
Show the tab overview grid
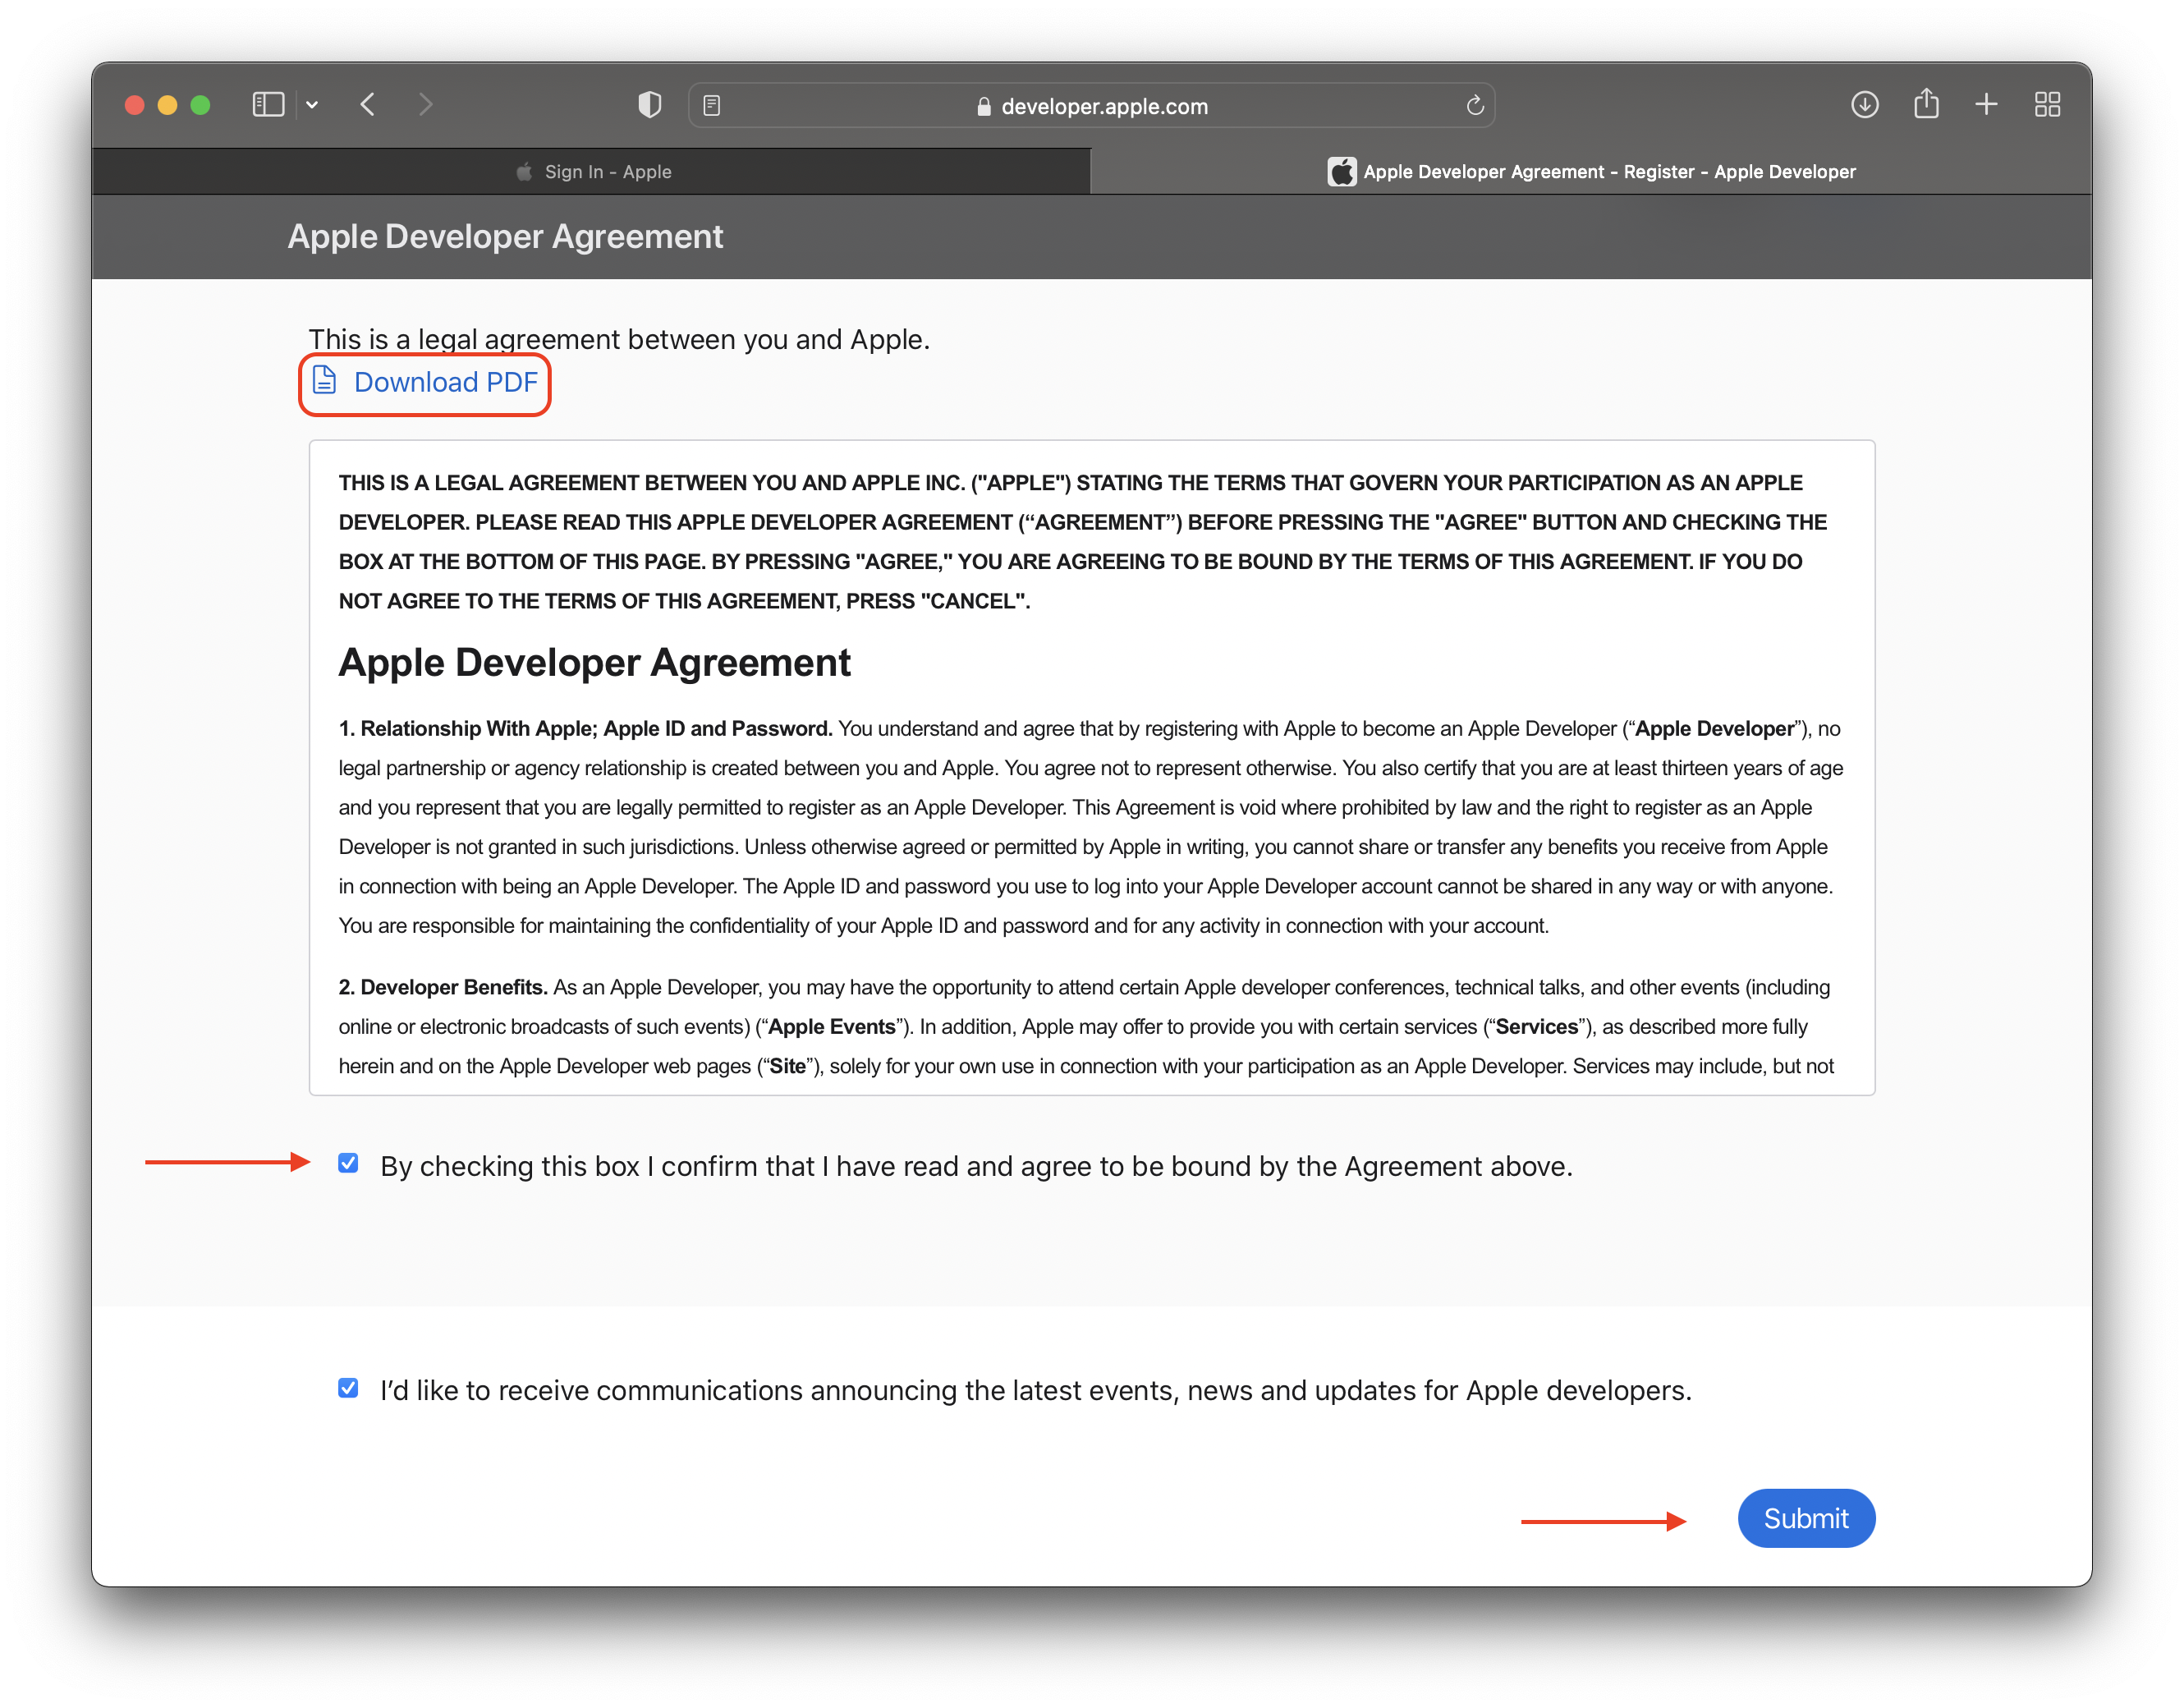(x=2047, y=105)
